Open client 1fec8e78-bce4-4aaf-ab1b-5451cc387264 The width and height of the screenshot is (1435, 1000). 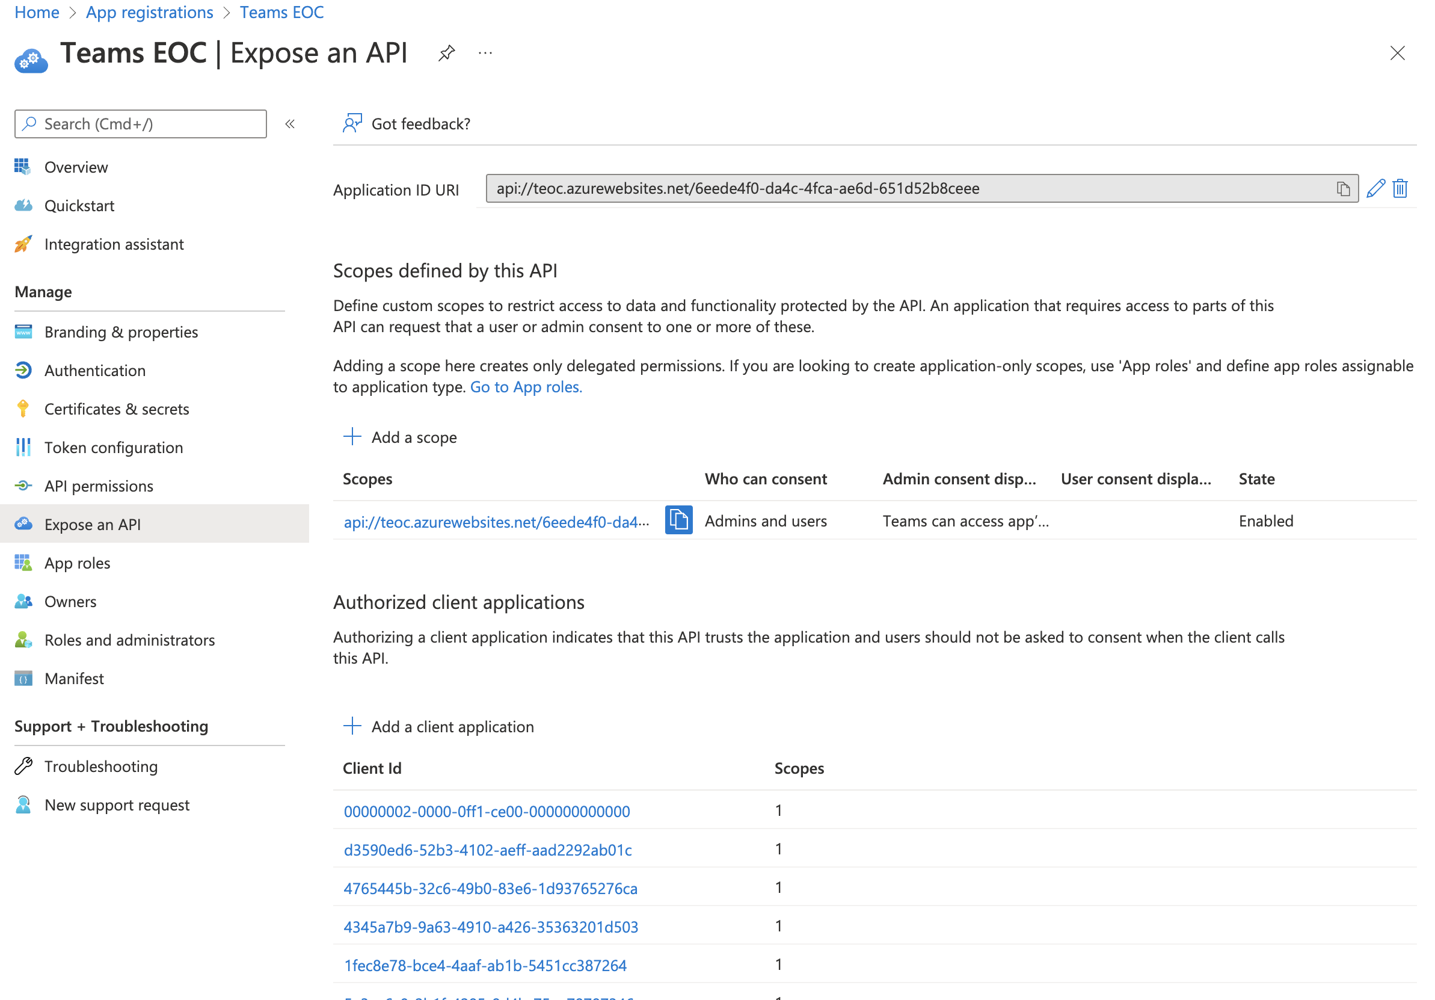[485, 966]
